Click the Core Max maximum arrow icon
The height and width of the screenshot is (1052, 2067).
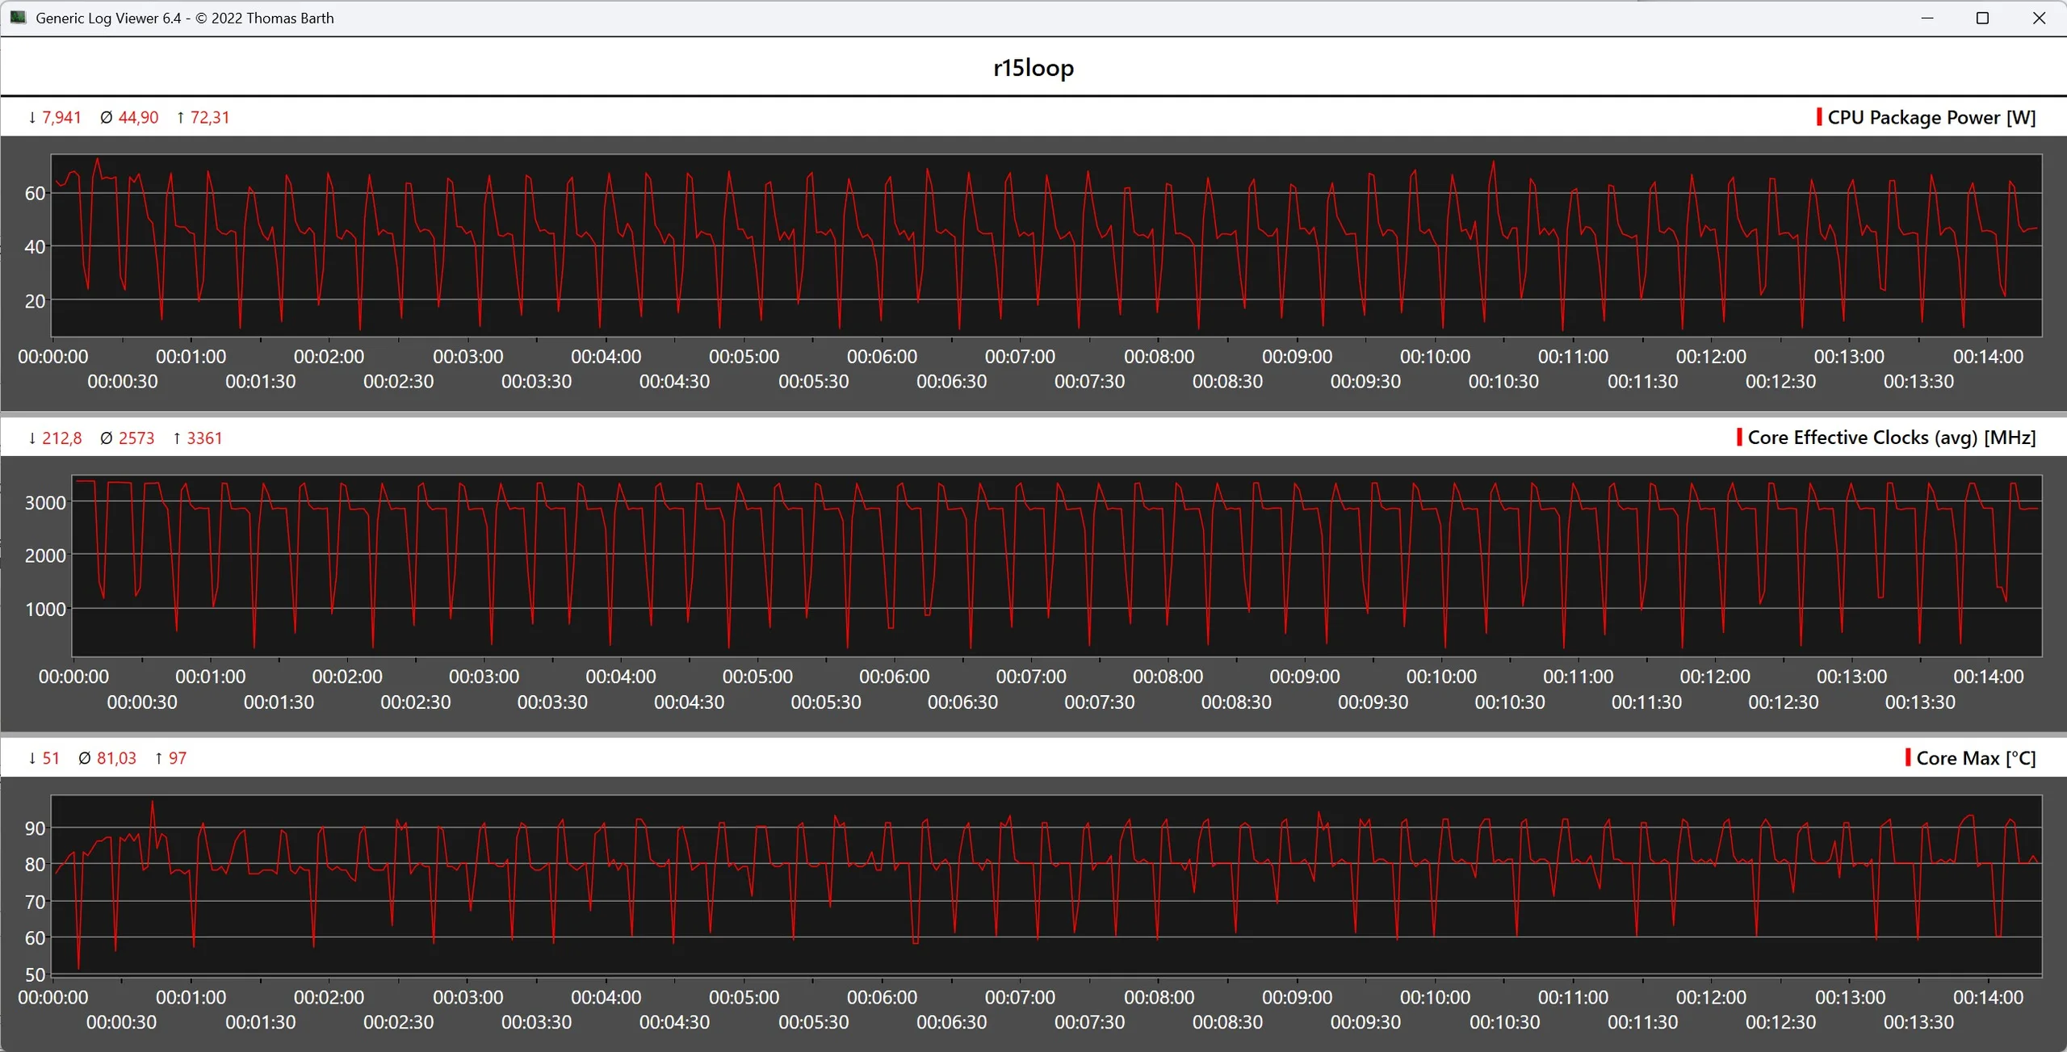point(159,758)
